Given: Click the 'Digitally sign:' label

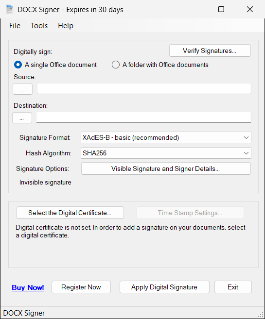Looking at the screenshot, I should tap(33, 51).
